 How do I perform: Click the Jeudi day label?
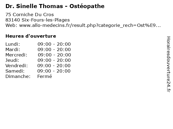tap(12, 60)
